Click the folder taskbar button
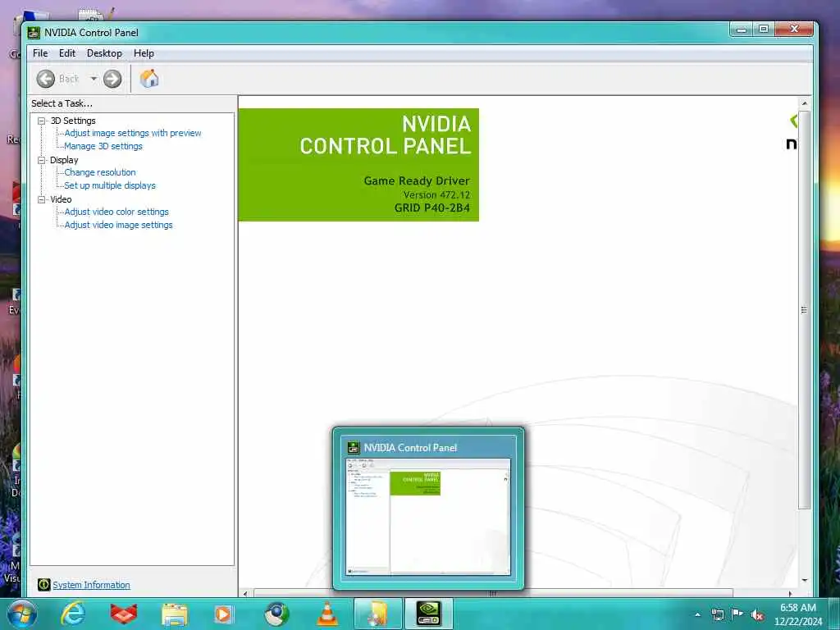Screen dimensions: 840x630 point(377,614)
